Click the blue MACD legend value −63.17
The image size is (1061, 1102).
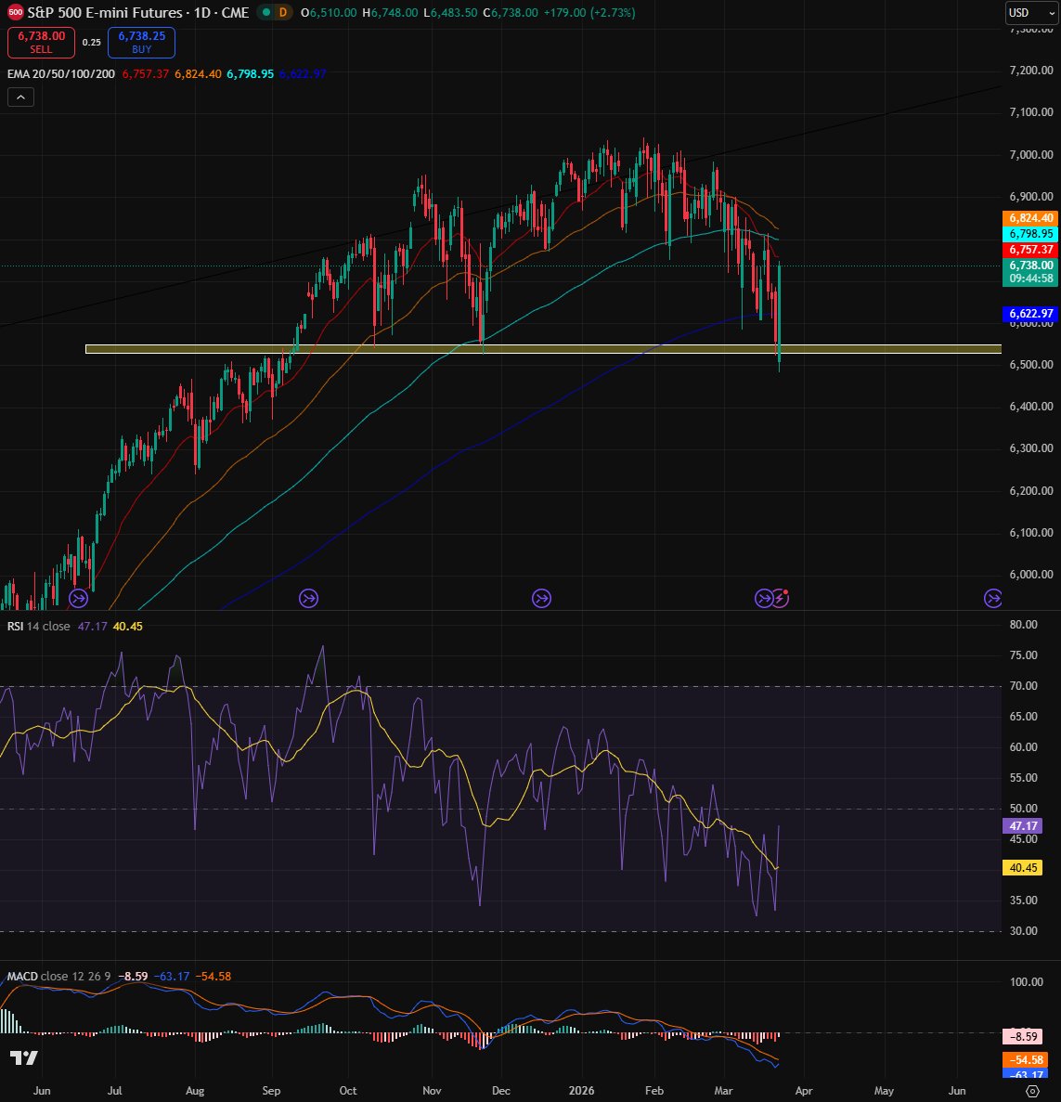(172, 976)
